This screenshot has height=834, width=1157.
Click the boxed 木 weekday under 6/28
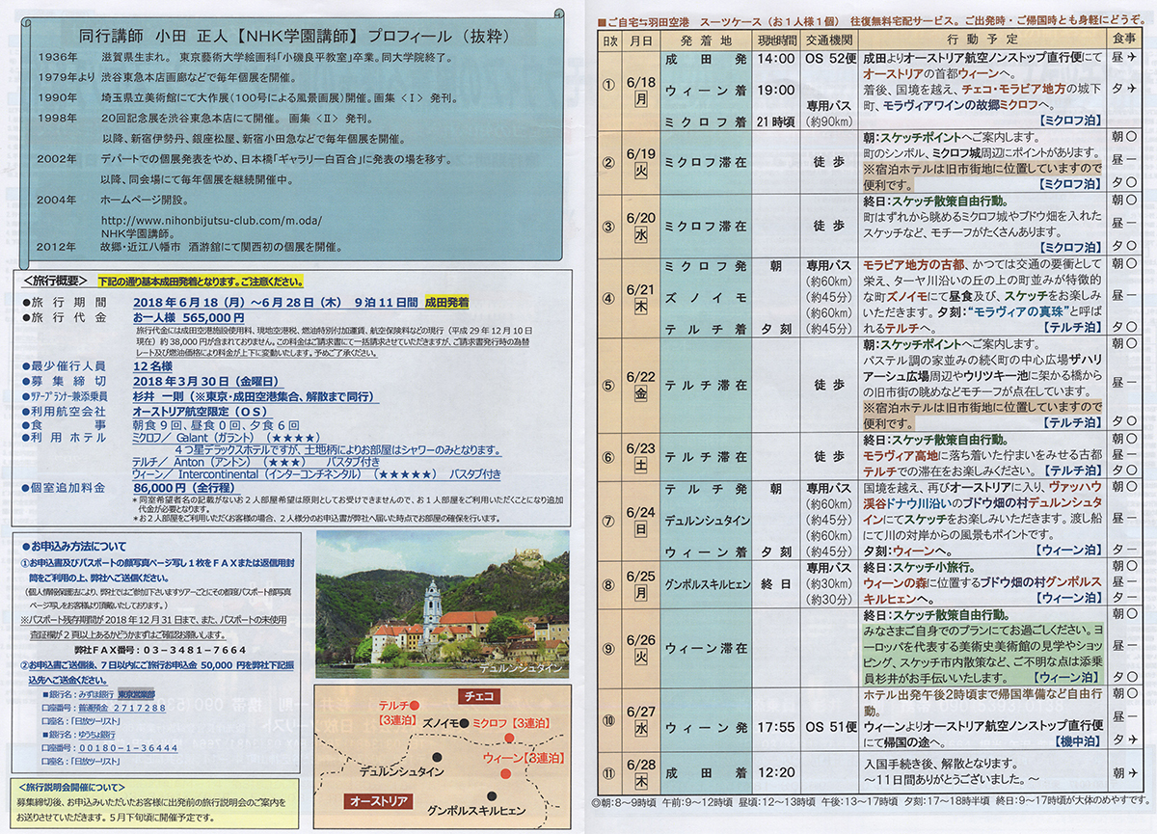(640, 781)
